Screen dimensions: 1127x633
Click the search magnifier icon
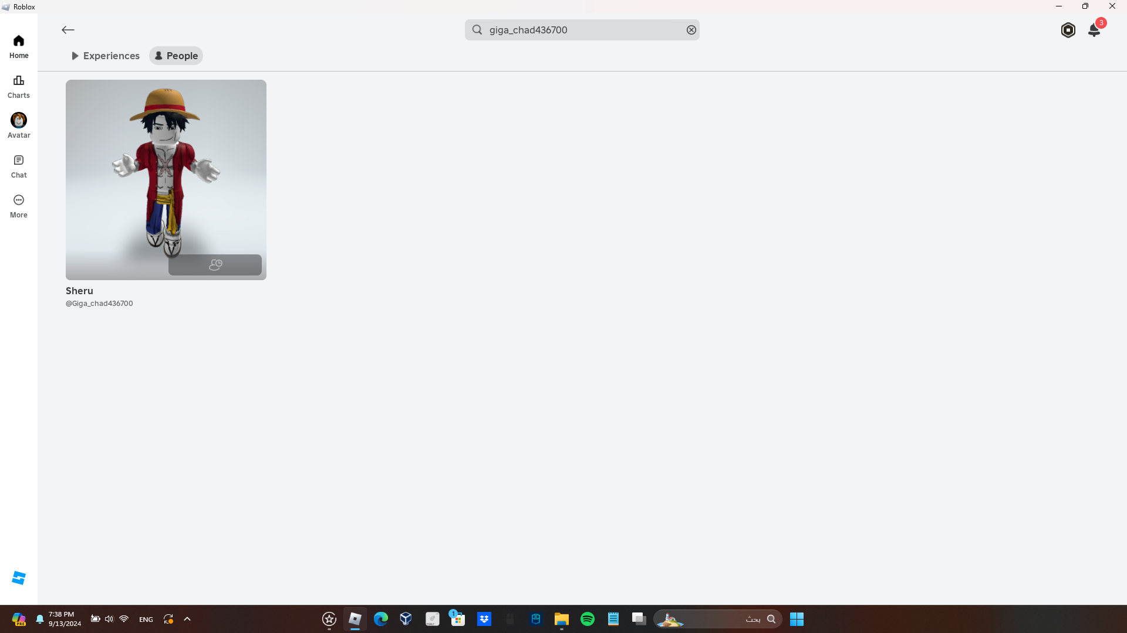coord(477,30)
